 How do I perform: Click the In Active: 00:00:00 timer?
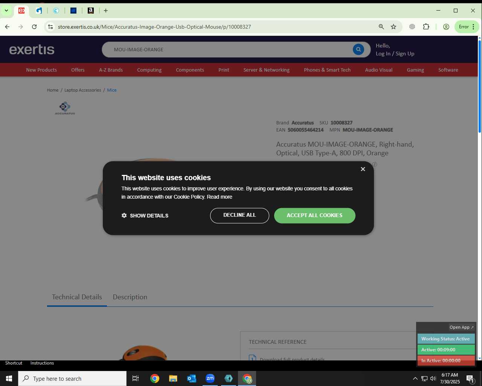click(x=446, y=360)
